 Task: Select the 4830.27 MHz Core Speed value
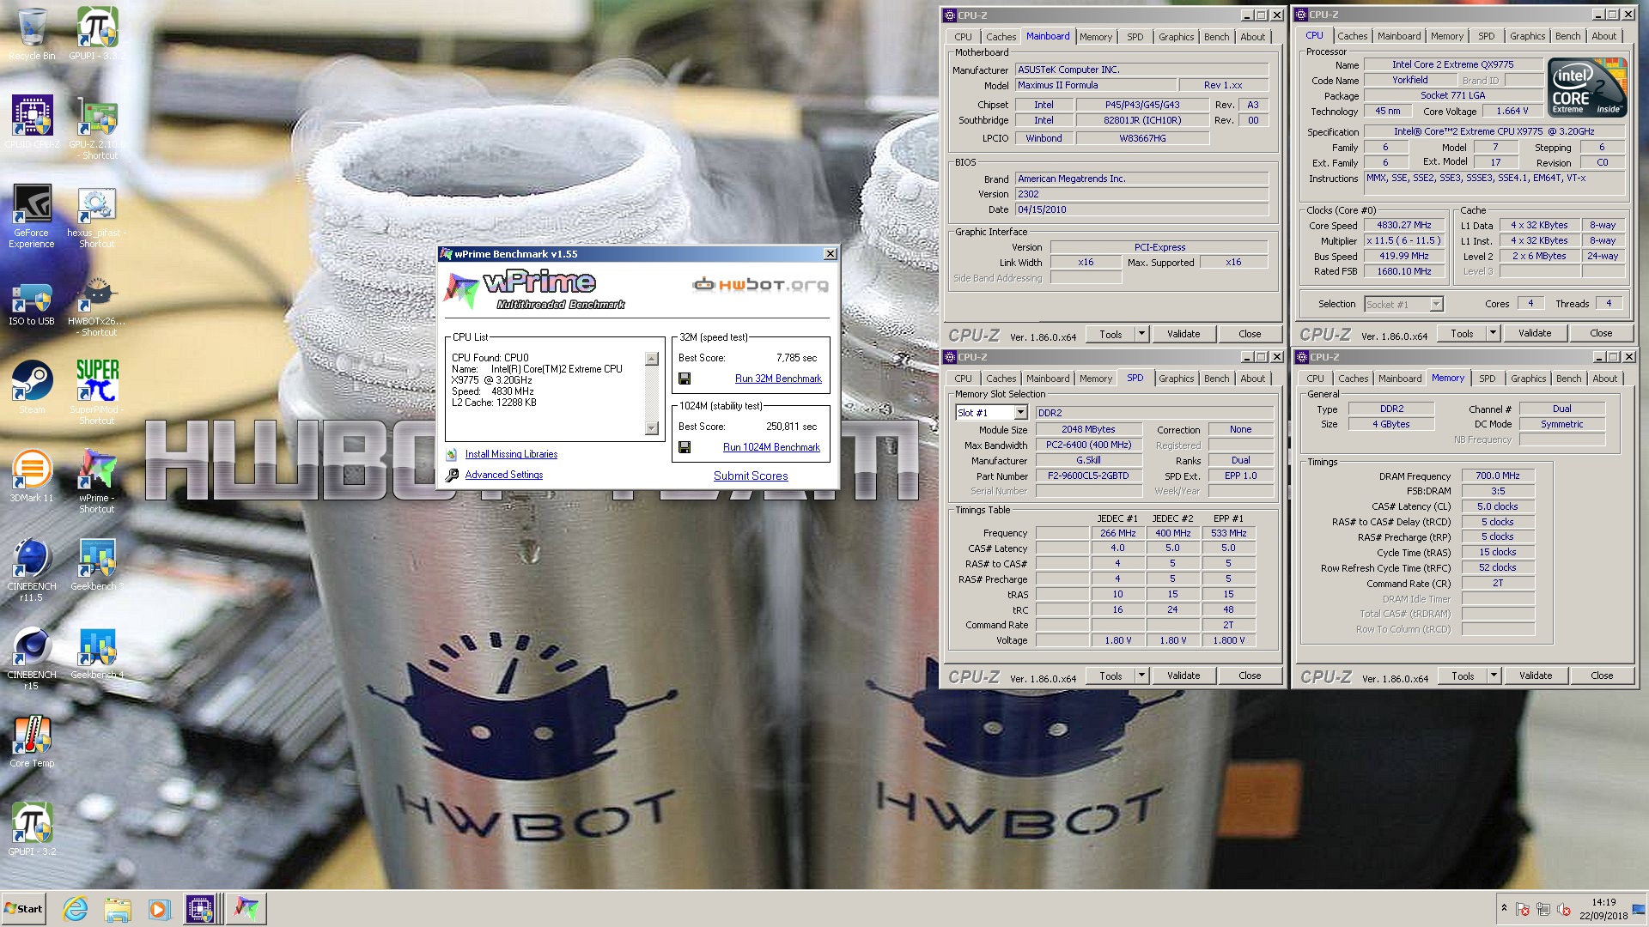click(x=1404, y=226)
